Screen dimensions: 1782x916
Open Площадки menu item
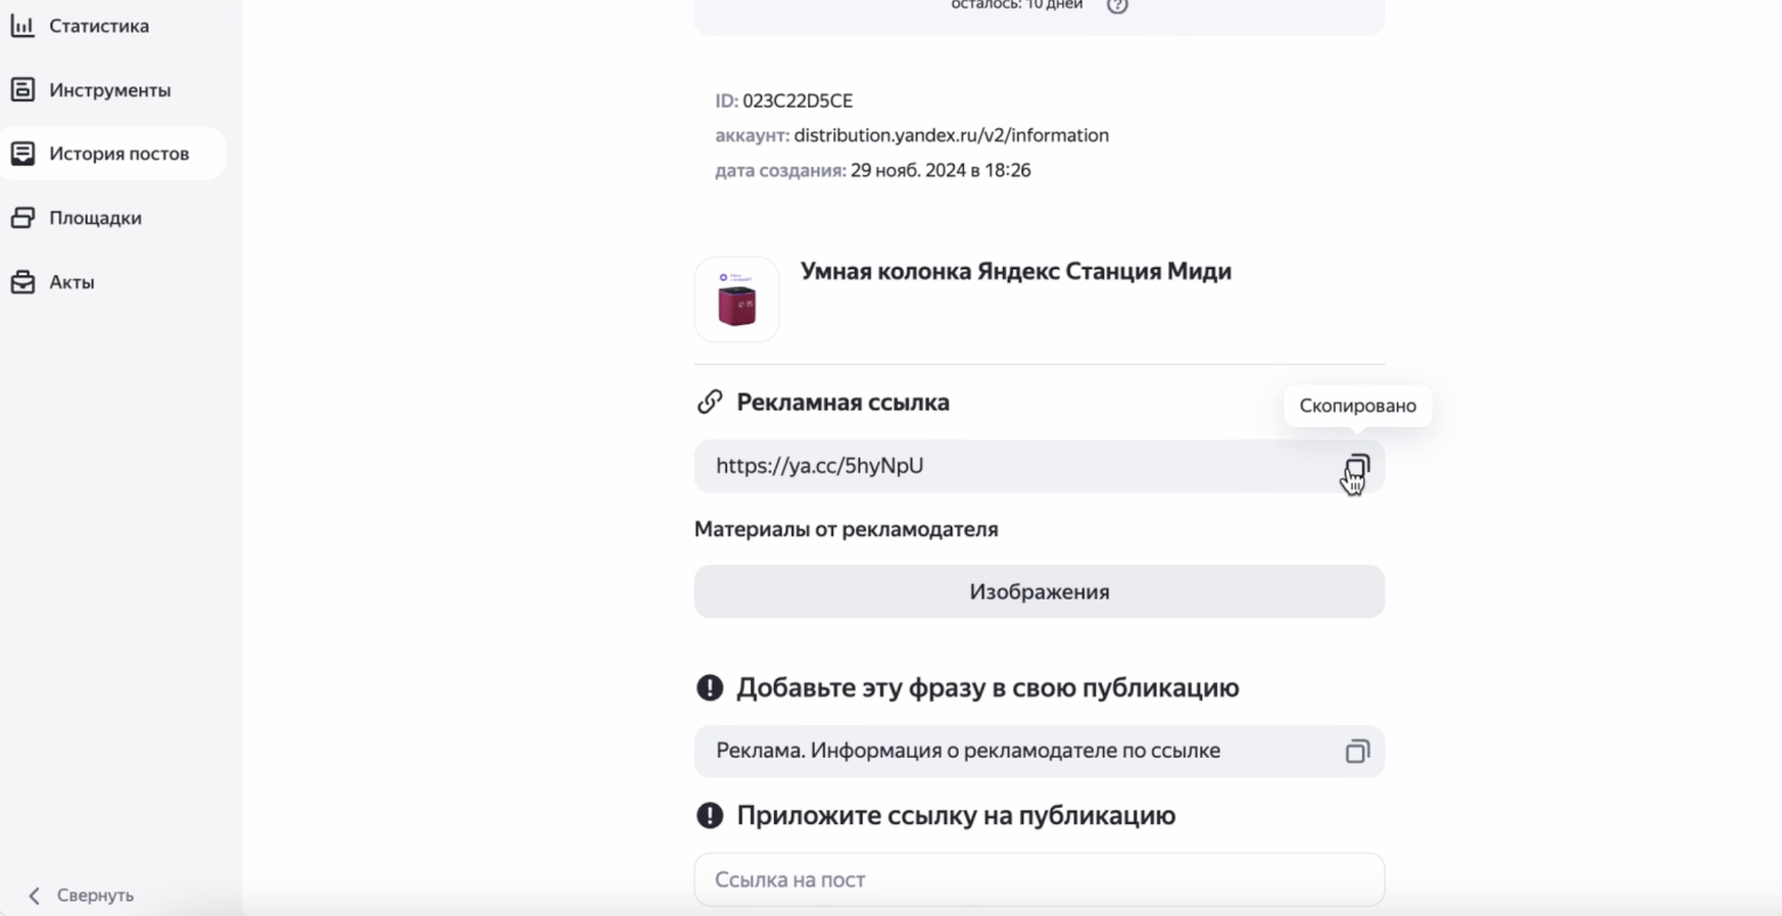pos(95,218)
